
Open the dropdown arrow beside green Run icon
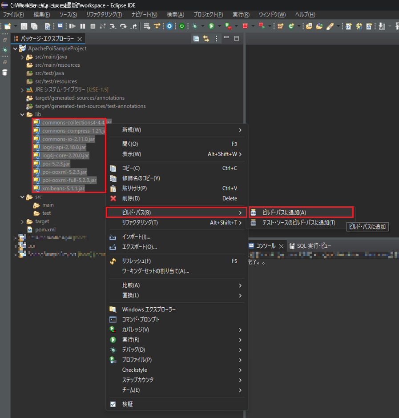(219, 26)
